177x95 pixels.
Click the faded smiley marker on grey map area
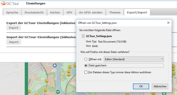[x=18, y=73]
